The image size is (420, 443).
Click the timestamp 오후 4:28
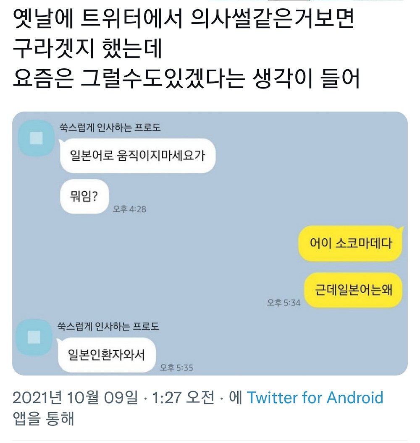click(x=129, y=209)
